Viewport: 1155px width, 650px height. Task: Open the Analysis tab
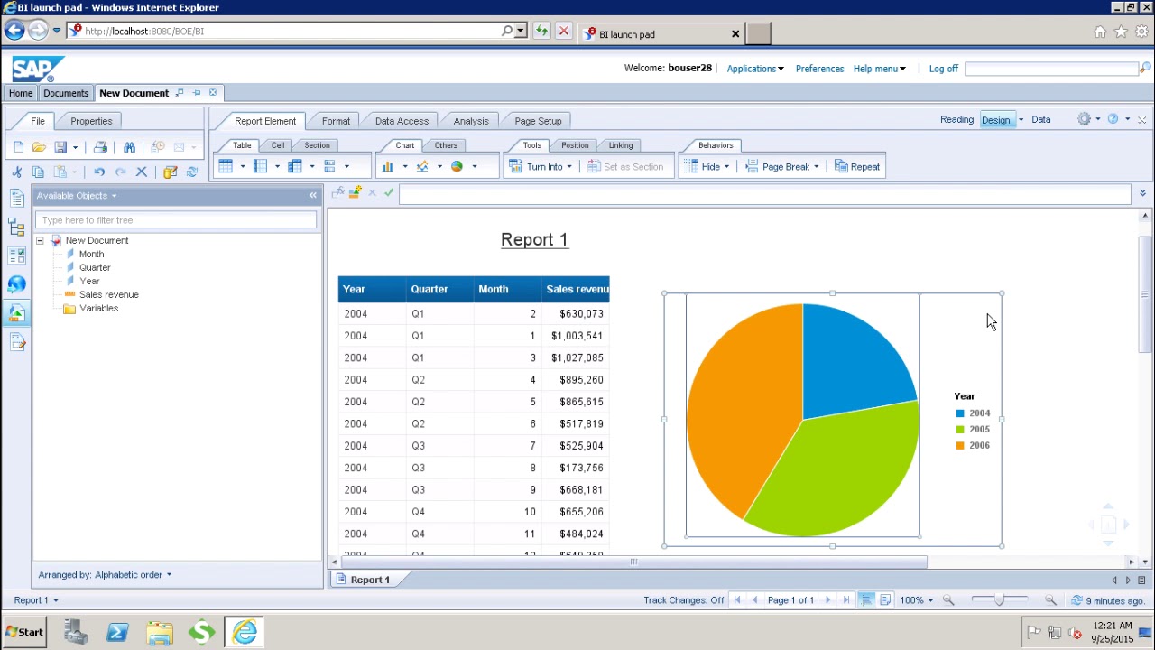click(x=471, y=121)
